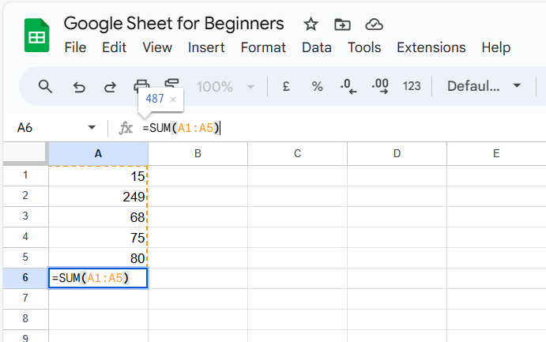The width and height of the screenshot is (546, 342).
Task: Star the Google Sheet for Beginners document
Action: pos(311,24)
